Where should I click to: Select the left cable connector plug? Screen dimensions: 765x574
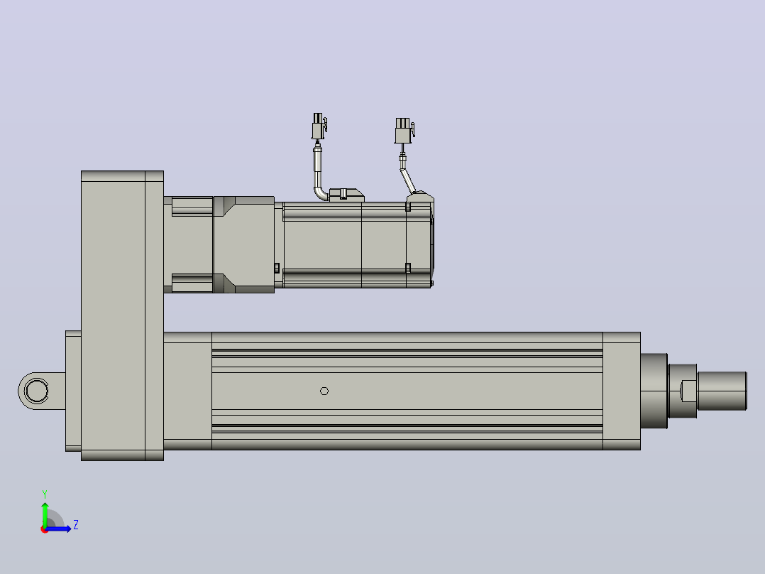pyautogui.click(x=319, y=126)
